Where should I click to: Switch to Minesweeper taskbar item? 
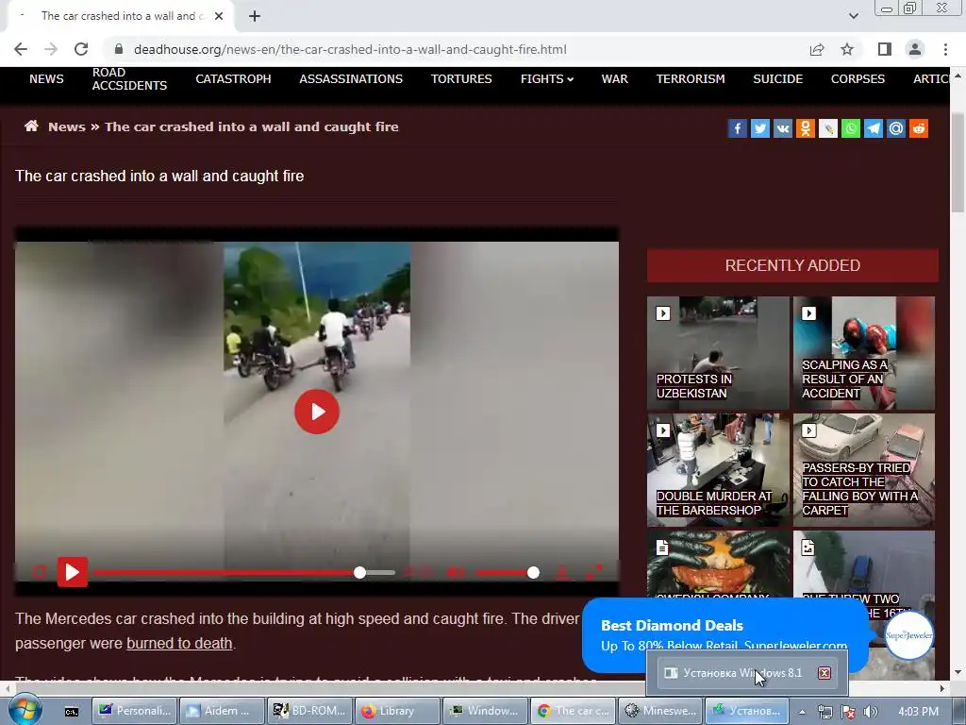pyautogui.click(x=659, y=711)
